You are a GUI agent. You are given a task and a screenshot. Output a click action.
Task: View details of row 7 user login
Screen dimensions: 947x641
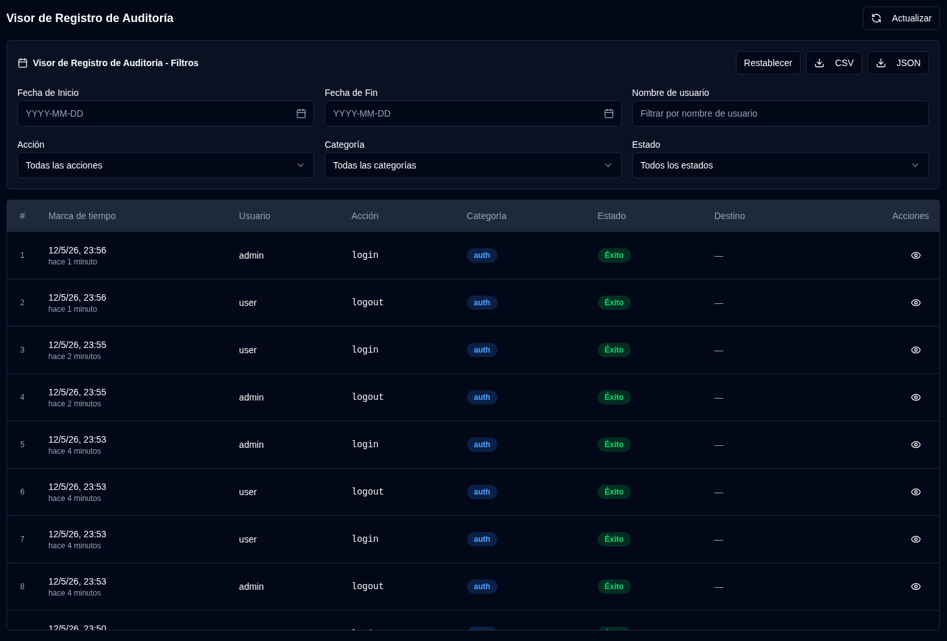pyautogui.click(x=916, y=539)
